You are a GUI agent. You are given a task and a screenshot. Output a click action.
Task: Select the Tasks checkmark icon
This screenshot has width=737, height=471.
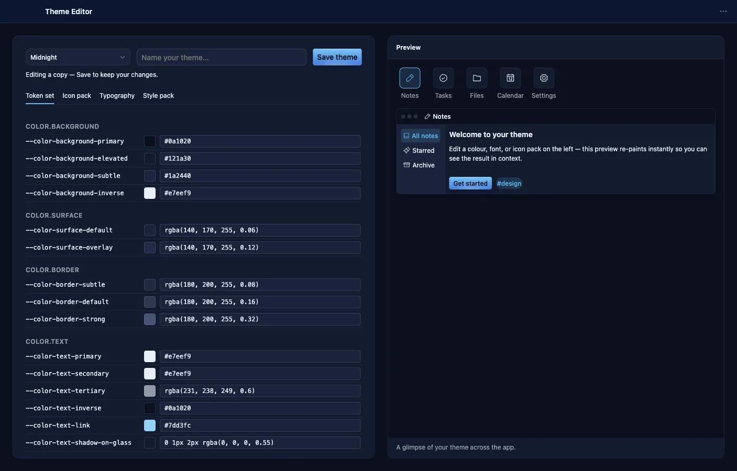(x=443, y=78)
